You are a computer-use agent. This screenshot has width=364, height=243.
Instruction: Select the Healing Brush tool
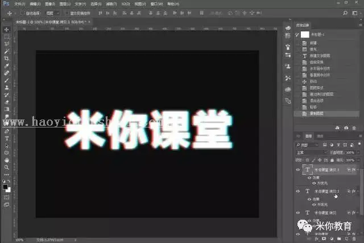pos(6,73)
